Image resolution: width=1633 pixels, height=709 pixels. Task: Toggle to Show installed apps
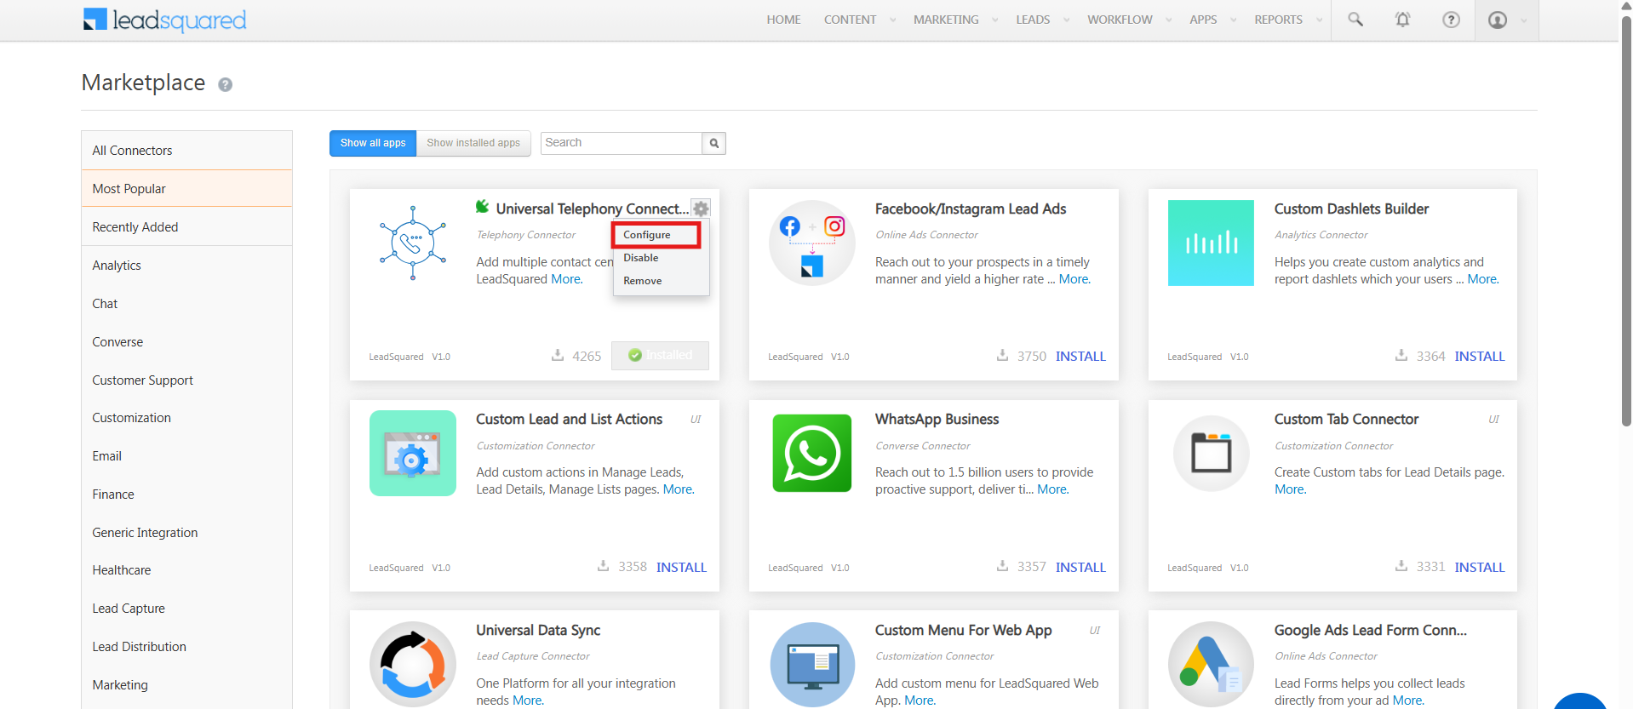[473, 143]
